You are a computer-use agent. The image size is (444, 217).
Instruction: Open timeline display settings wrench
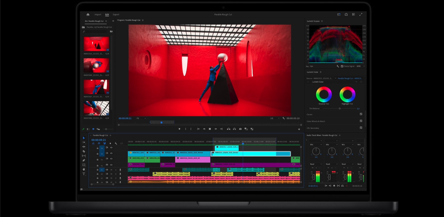pyautogui.click(x=116, y=144)
